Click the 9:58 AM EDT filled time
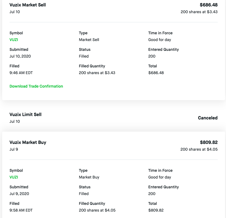 pyautogui.click(x=21, y=210)
